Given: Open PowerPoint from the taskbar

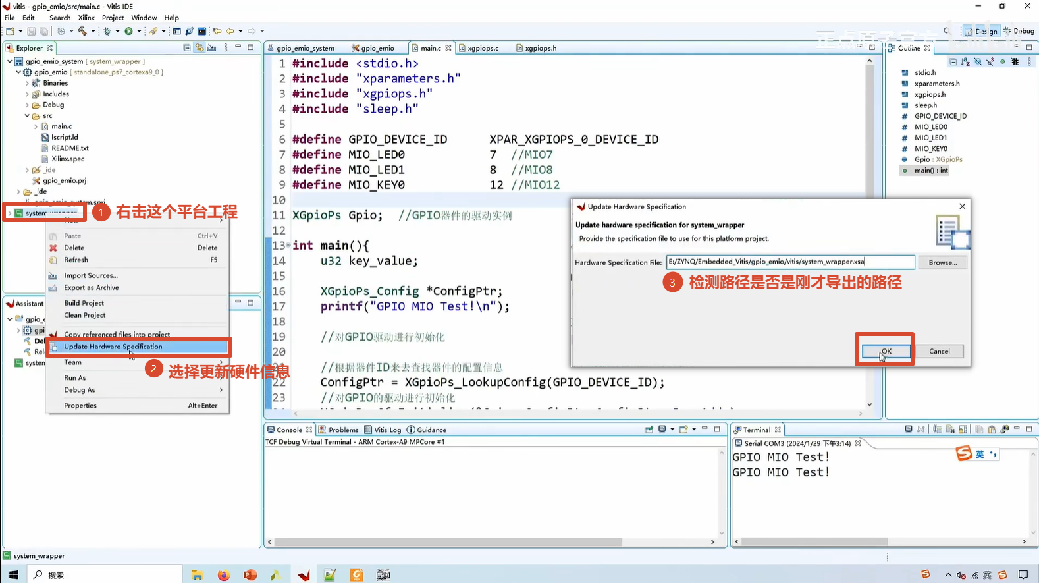Looking at the screenshot, I should pyautogui.click(x=250, y=575).
